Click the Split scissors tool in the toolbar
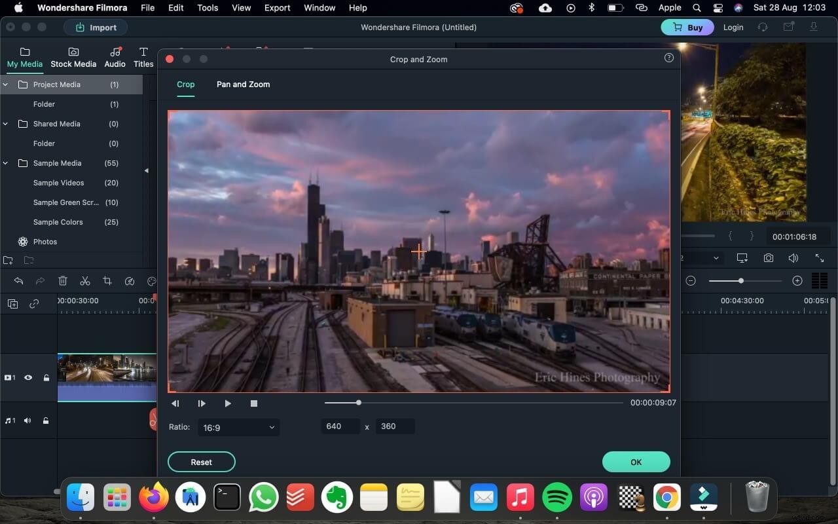838x524 pixels. pyautogui.click(x=85, y=280)
